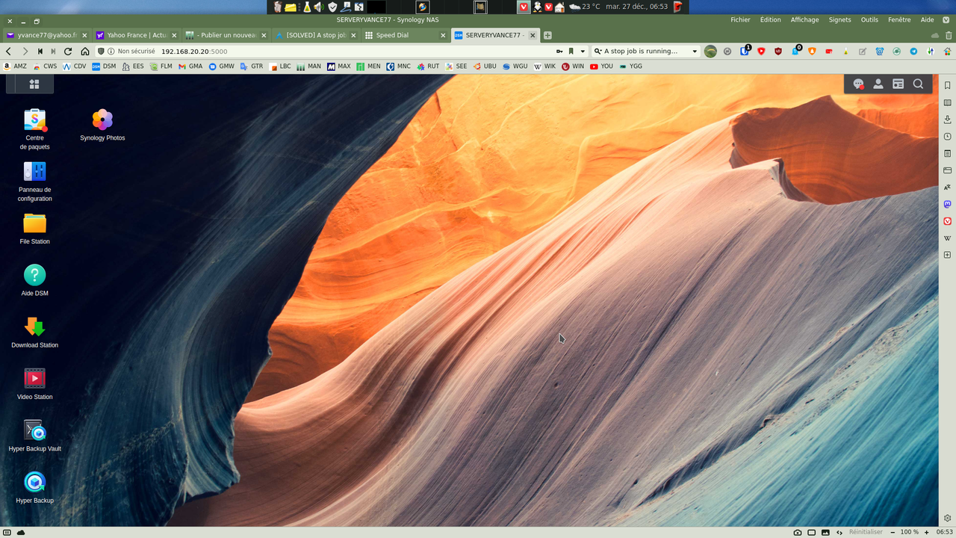This screenshot has width=956, height=538.
Task: Open the WIK Wikipedia bookmark
Action: click(544, 67)
